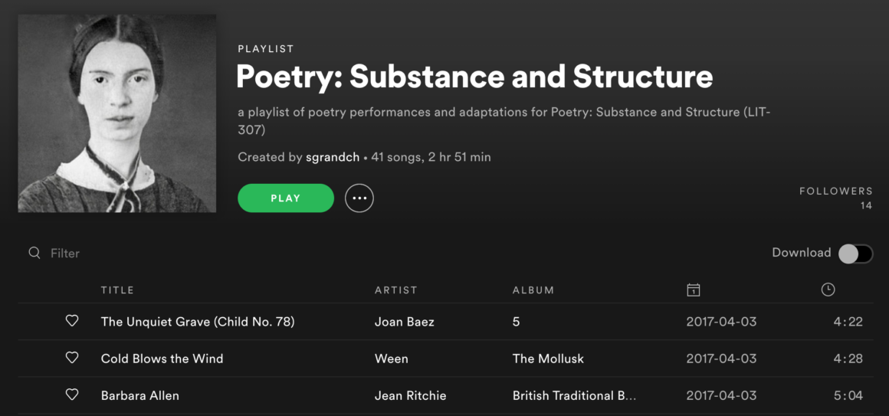Like The Unquiet Grave with heart icon
Screen dimensions: 889x416
[x=72, y=321]
